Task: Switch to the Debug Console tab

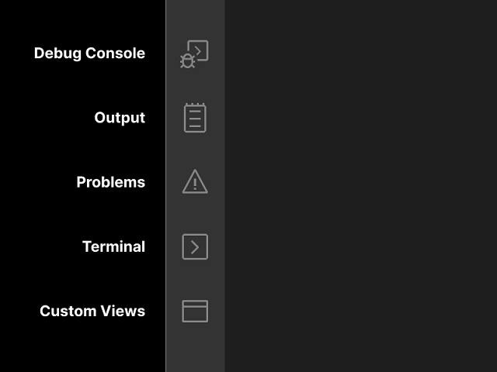Action: pyautogui.click(x=194, y=53)
